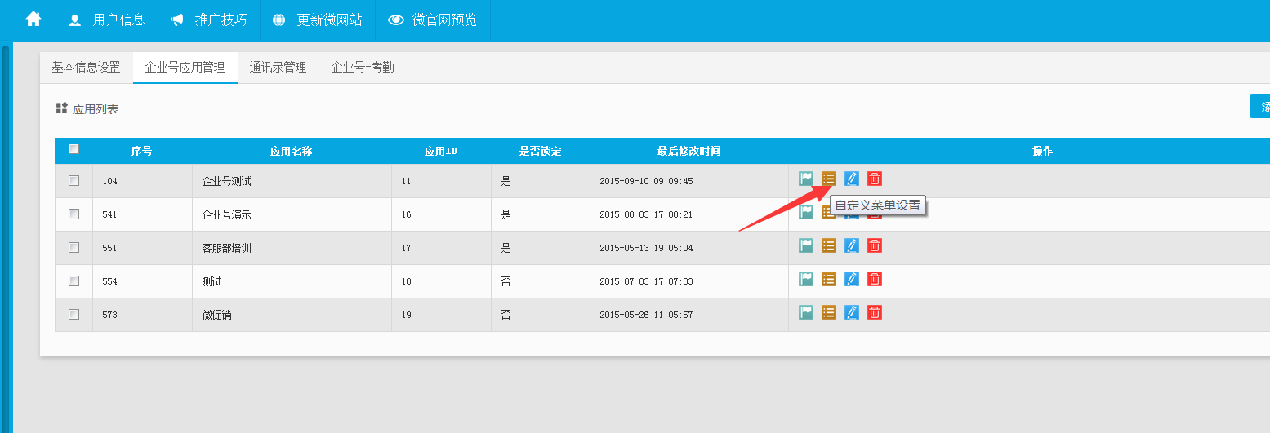Select the 企业号应用管理 tab
The height and width of the screenshot is (433, 1270).
pos(185,68)
